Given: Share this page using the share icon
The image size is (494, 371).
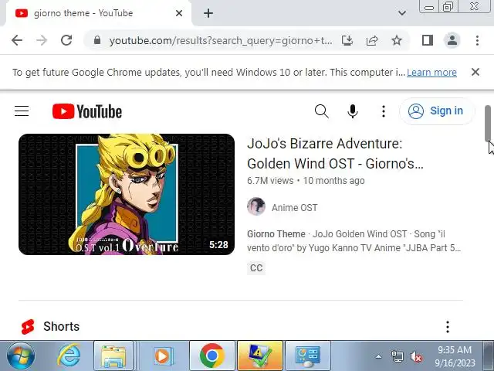Looking at the screenshot, I should click(x=372, y=40).
